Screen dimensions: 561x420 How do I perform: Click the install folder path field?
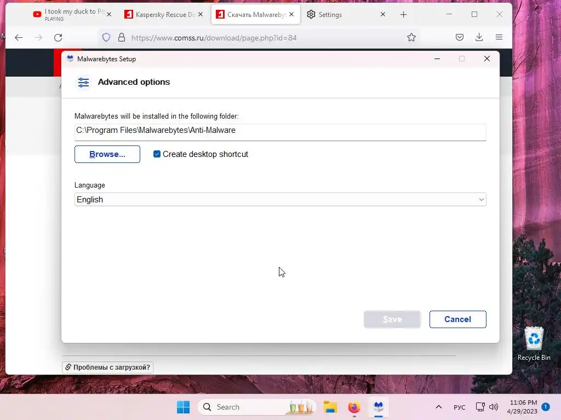(x=280, y=131)
